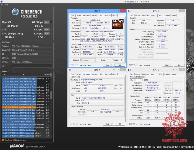
Task: Open Graphics tab in top-left CPU-Z window
Action: (108, 15)
